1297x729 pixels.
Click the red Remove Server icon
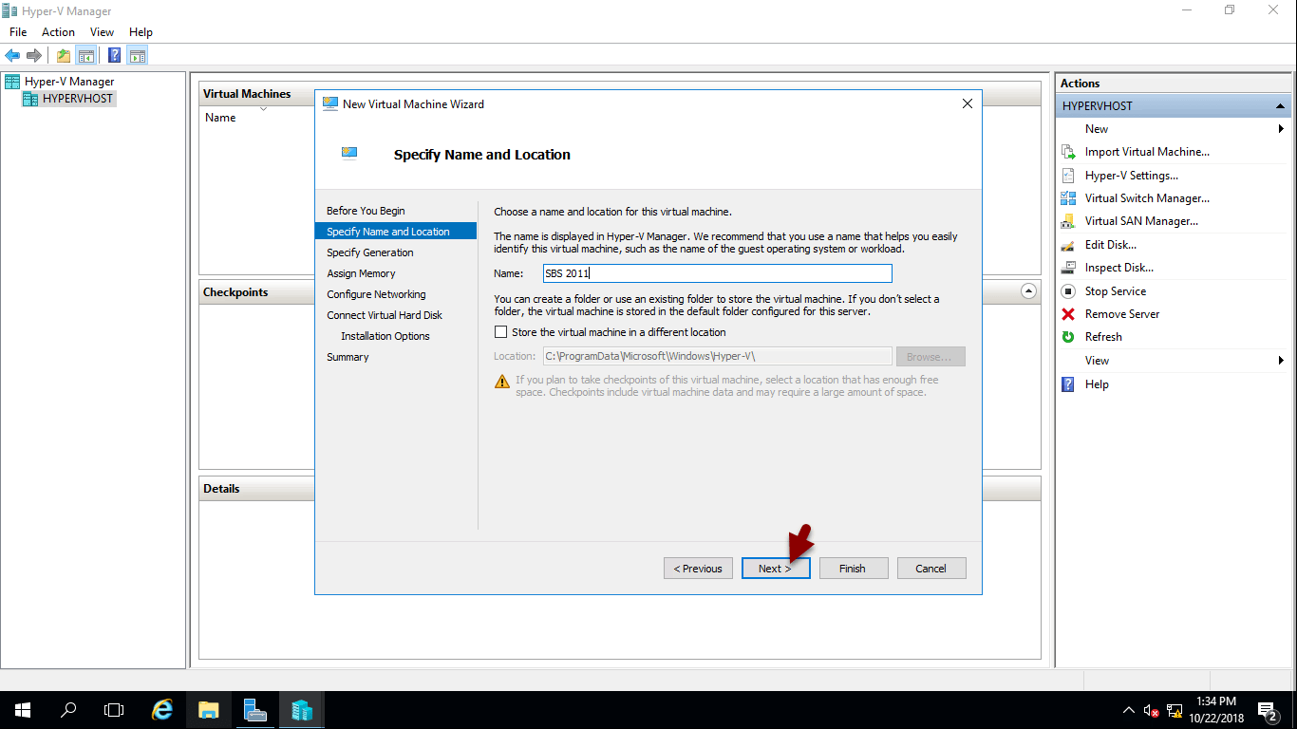coord(1068,314)
